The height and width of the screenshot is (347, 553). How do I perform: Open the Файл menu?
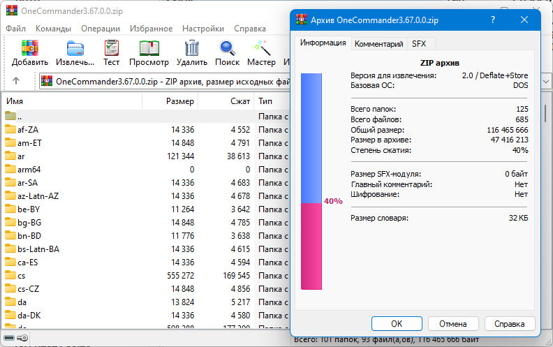[x=16, y=29]
